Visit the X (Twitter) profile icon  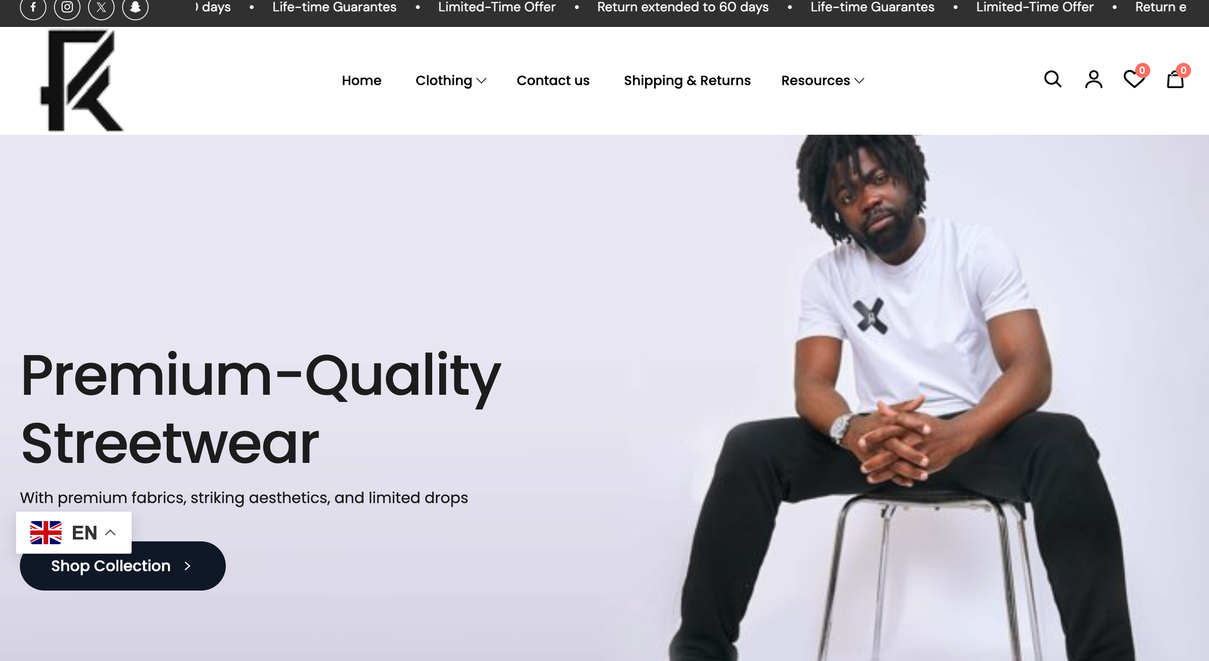pyautogui.click(x=101, y=7)
